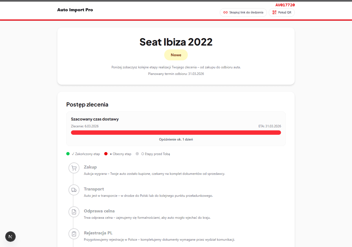This screenshot has height=247, width=352.
Task: Show the QR code with Pokaż QR
Action: point(282,12)
